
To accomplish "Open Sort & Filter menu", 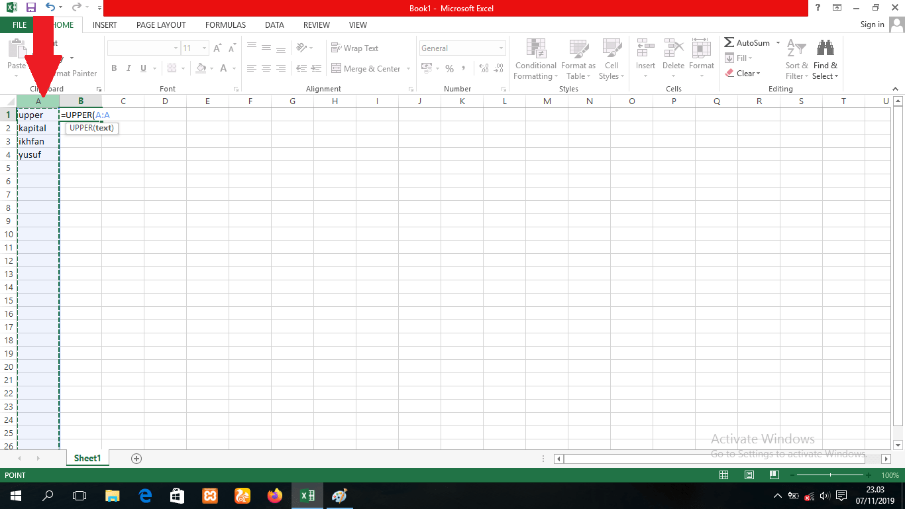I will click(x=797, y=60).
